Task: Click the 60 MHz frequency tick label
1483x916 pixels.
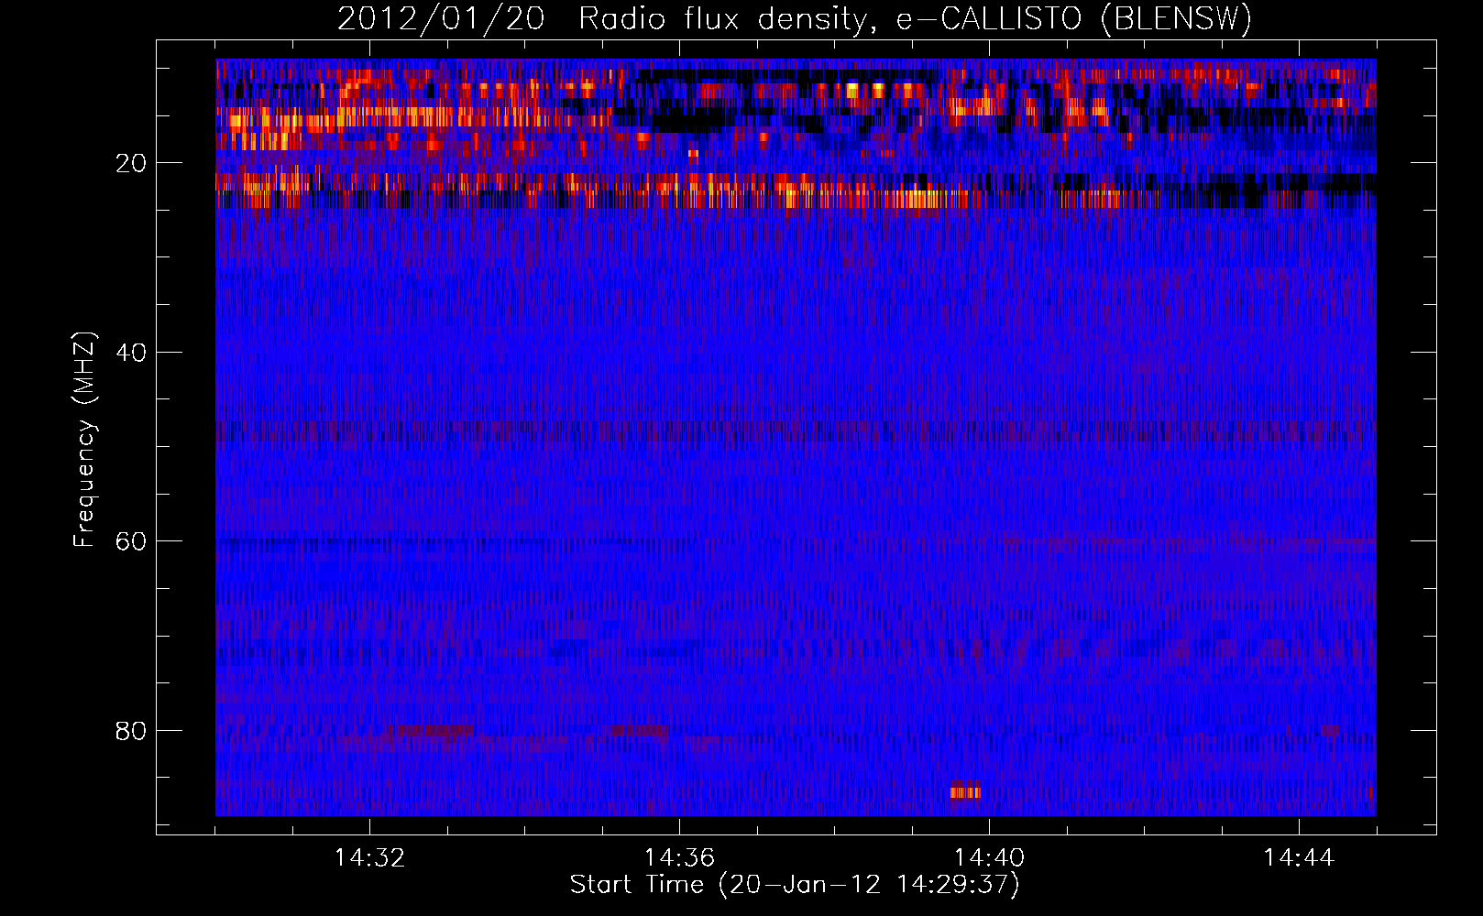Action: pos(131,541)
